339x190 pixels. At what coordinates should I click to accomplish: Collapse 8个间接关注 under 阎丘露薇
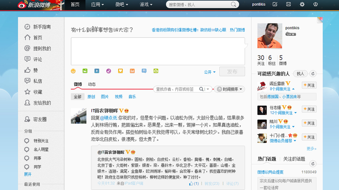pos(282,89)
